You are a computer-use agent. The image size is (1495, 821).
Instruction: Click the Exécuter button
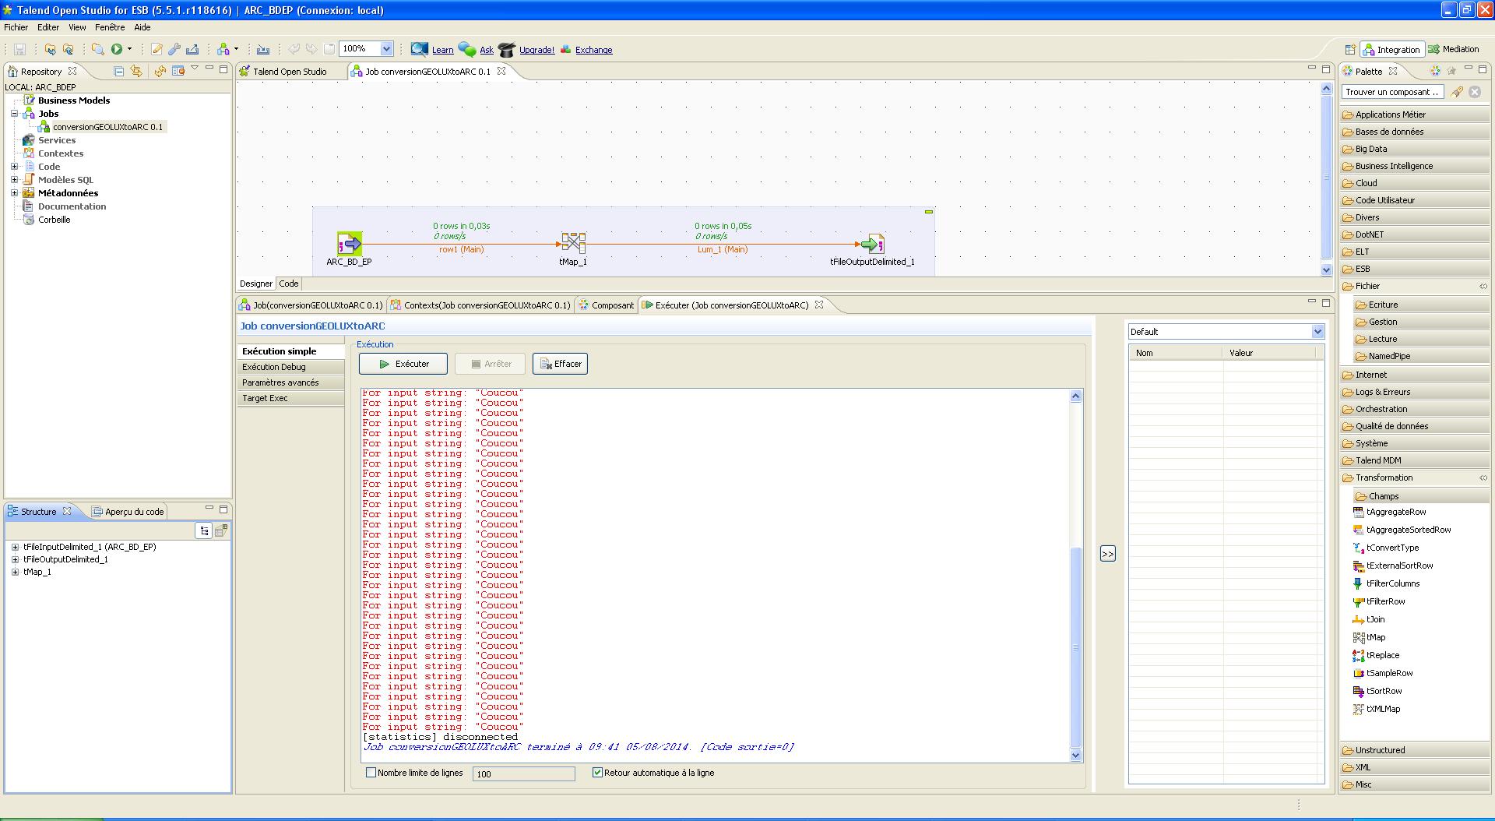coord(403,364)
